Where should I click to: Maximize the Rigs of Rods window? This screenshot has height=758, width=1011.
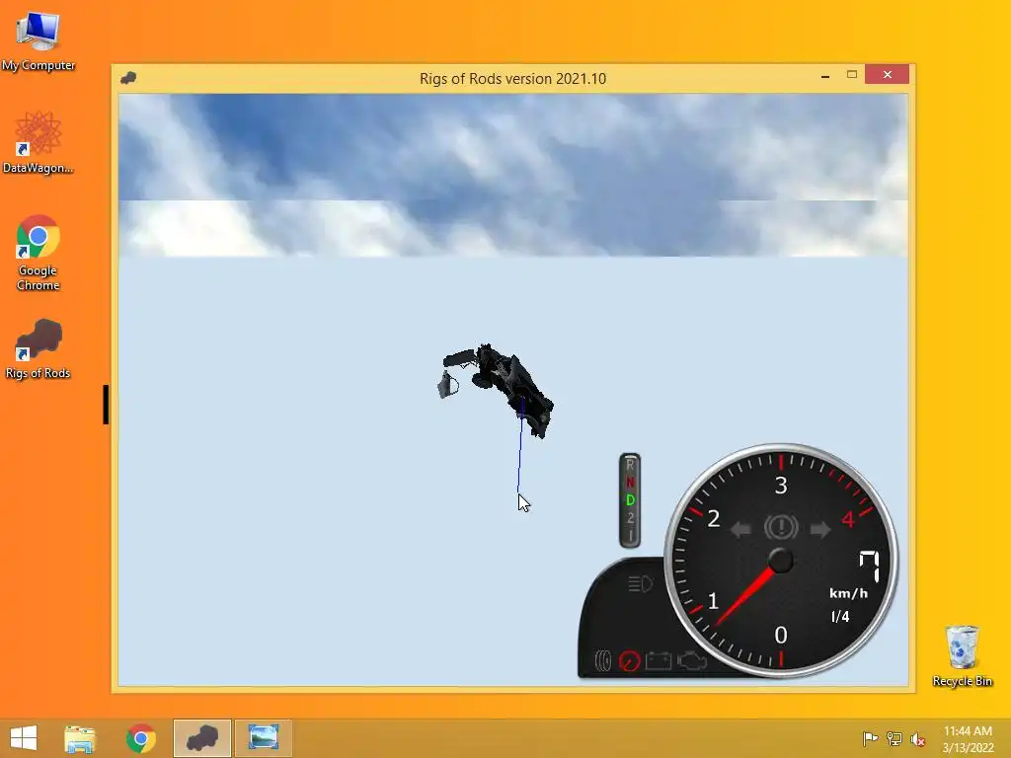tap(852, 75)
